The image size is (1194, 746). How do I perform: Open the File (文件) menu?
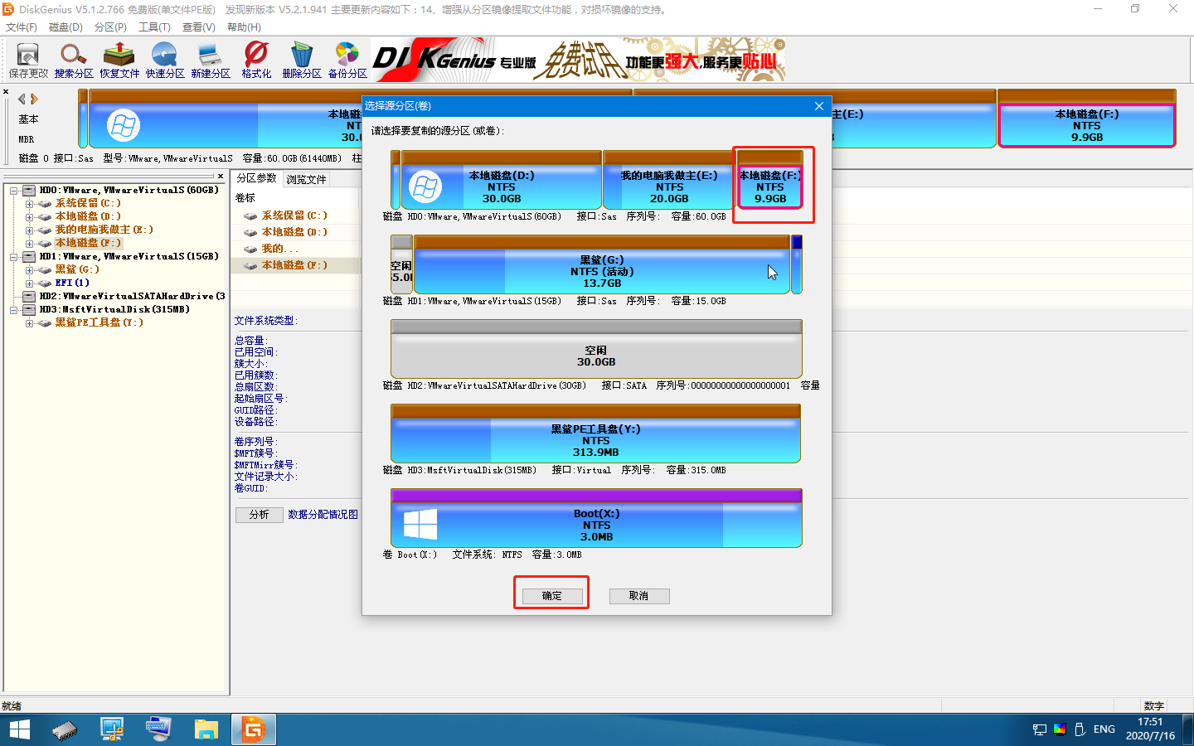22,27
